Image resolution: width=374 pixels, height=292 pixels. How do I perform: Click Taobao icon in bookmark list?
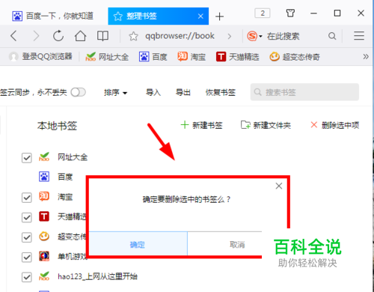point(44,197)
